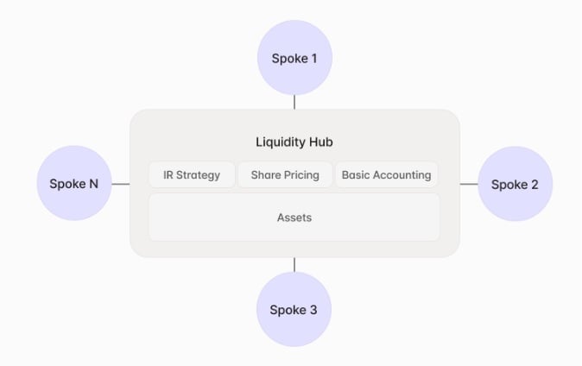Select the Spoke 2 circle node
582x366 pixels.
515,184
